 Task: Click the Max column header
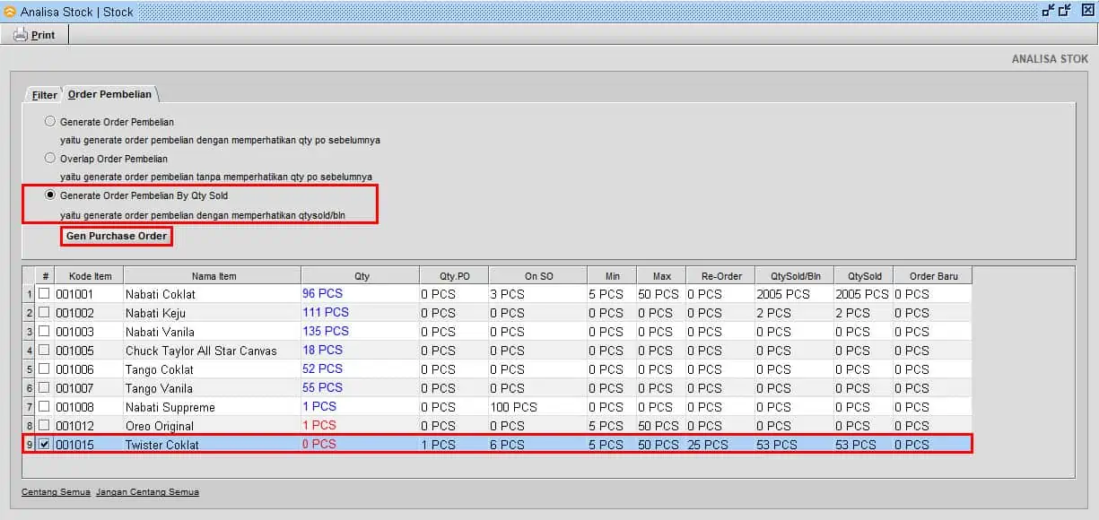click(x=661, y=275)
